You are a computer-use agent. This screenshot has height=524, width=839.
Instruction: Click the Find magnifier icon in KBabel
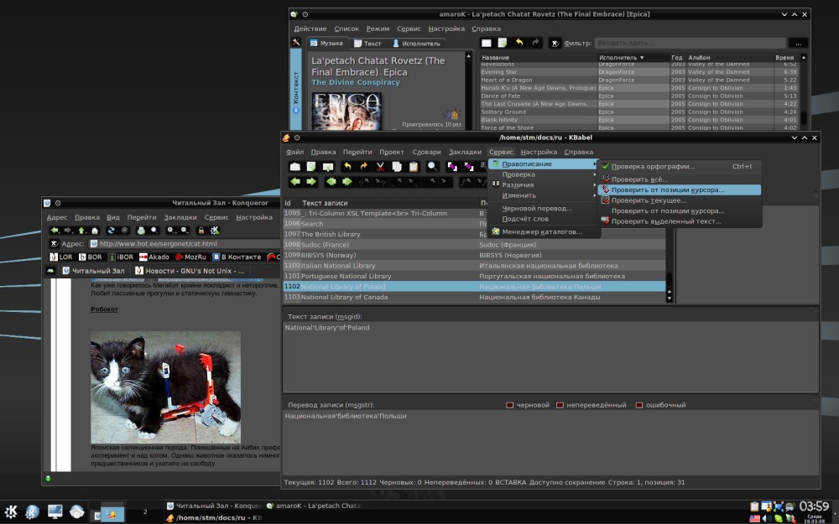(432, 167)
